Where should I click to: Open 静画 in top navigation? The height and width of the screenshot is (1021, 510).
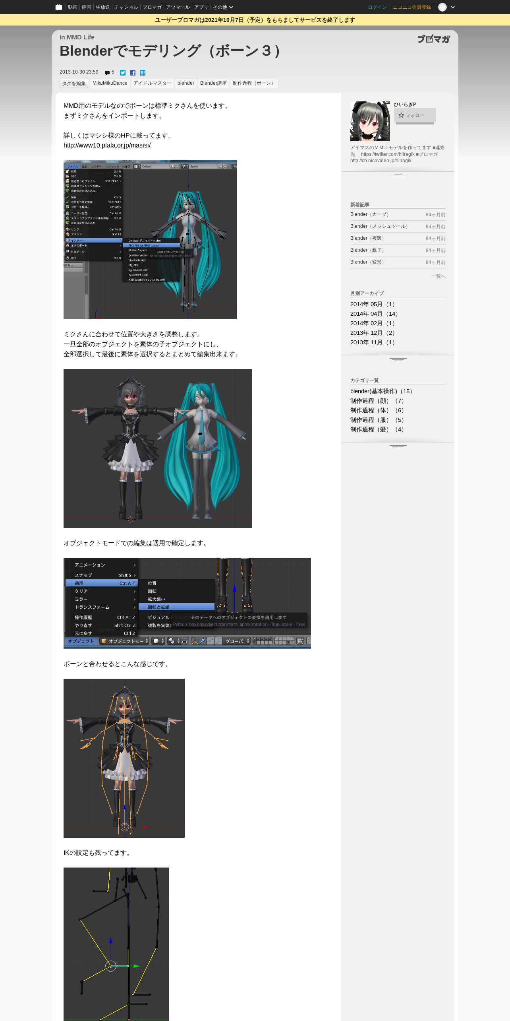click(x=86, y=7)
